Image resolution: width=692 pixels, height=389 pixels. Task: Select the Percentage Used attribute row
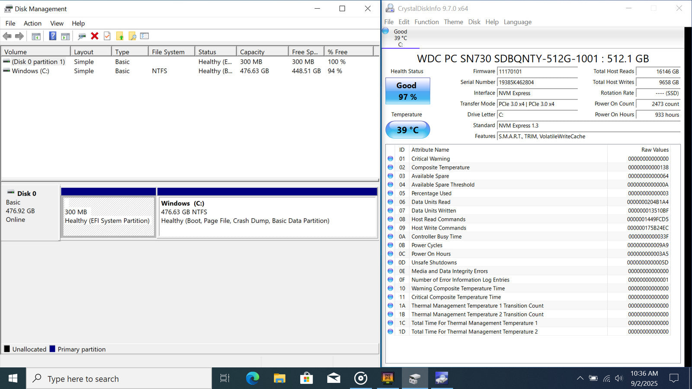(x=528, y=193)
